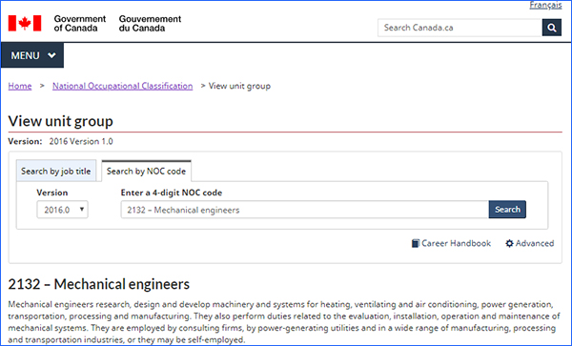Click the Enter a 4-digit NOC code label

click(x=172, y=193)
